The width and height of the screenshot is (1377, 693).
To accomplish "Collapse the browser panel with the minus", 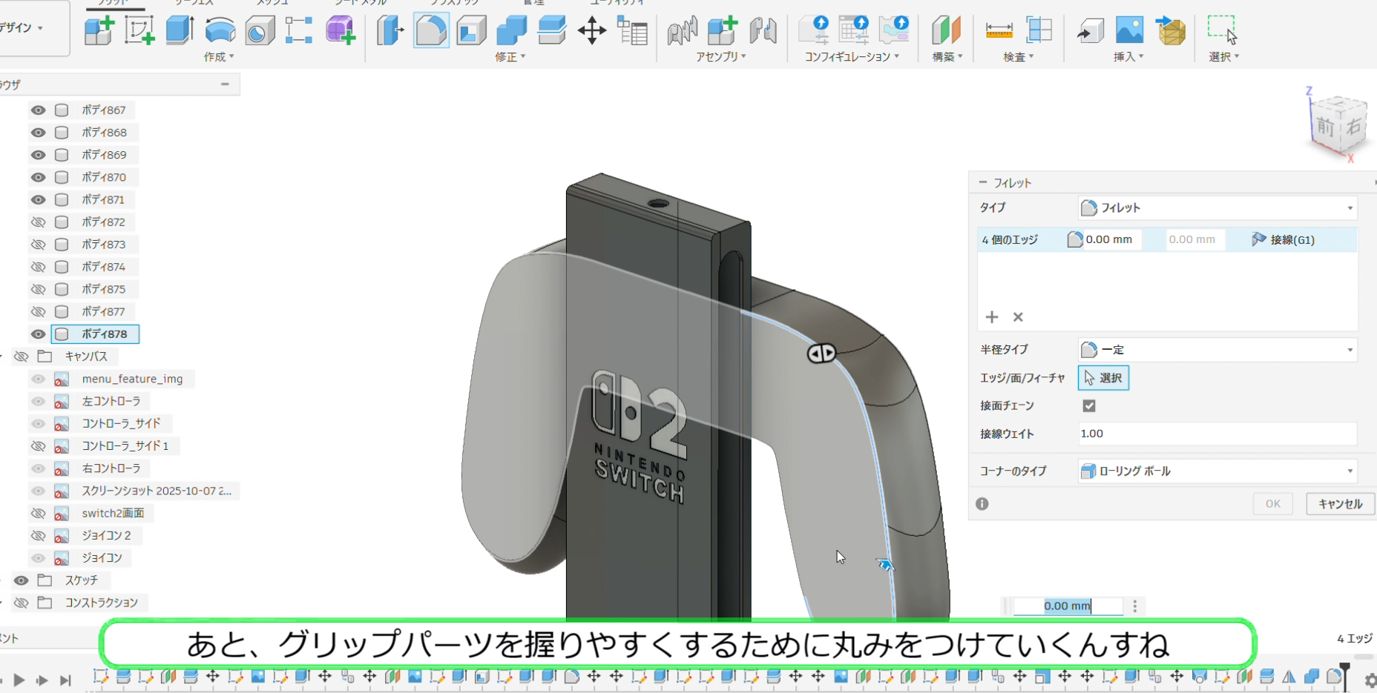I will coord(225,84).
